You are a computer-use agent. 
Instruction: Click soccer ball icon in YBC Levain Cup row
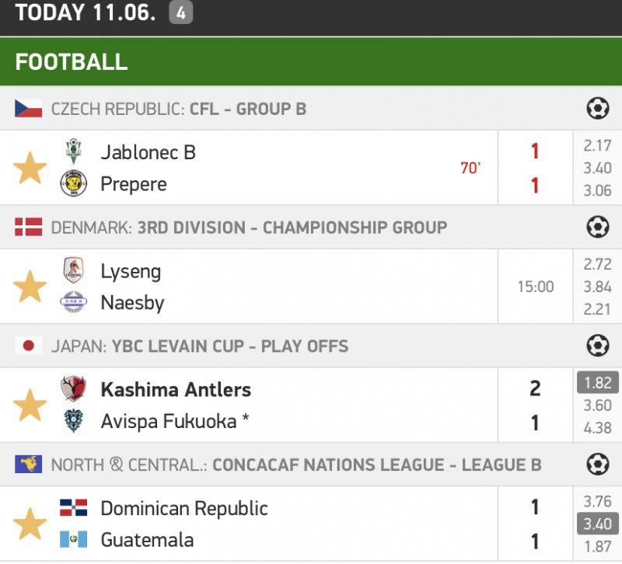tap(597, 346)
